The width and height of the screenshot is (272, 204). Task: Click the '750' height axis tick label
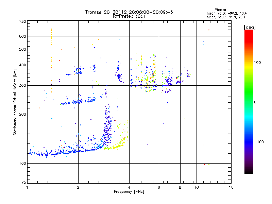(x=22, y=21)
